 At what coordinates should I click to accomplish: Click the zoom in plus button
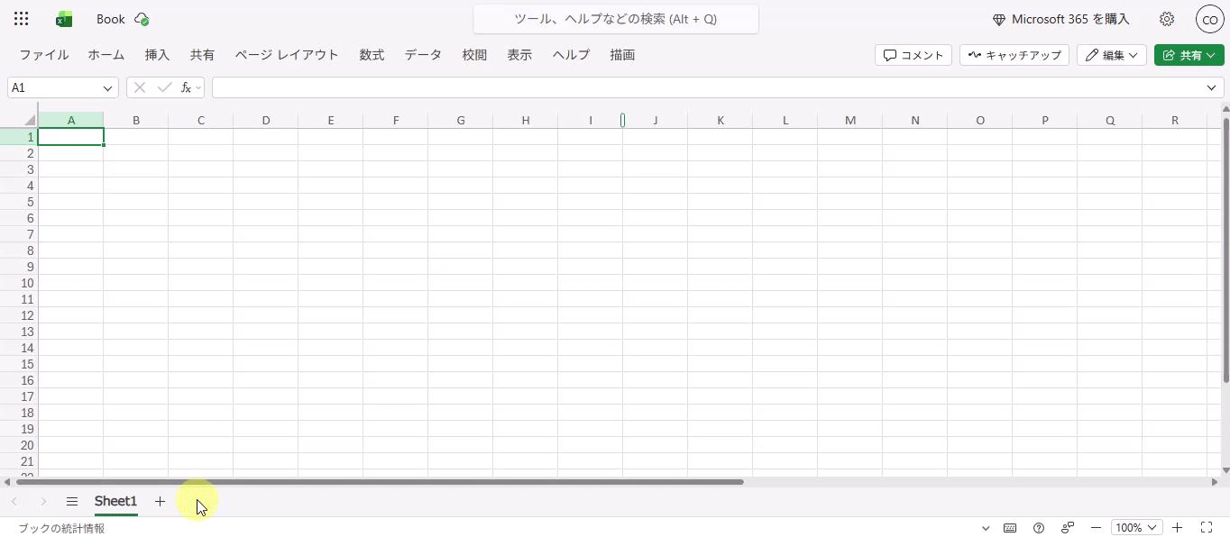pyautogui.click(x=1177, y=528)
